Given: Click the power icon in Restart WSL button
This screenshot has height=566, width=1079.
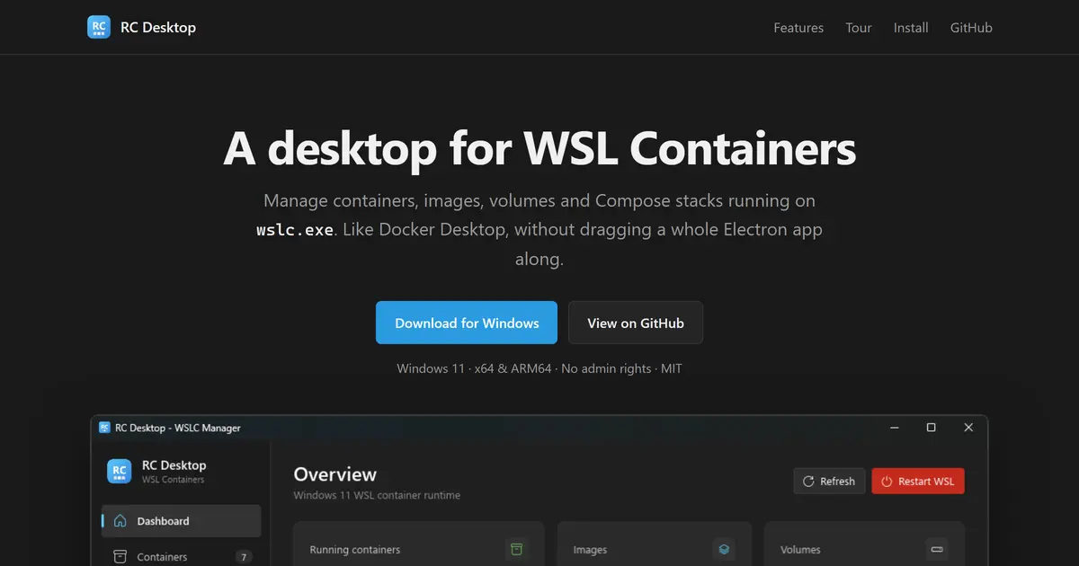Looking at the screenshot, I should [x=887, y=482].
